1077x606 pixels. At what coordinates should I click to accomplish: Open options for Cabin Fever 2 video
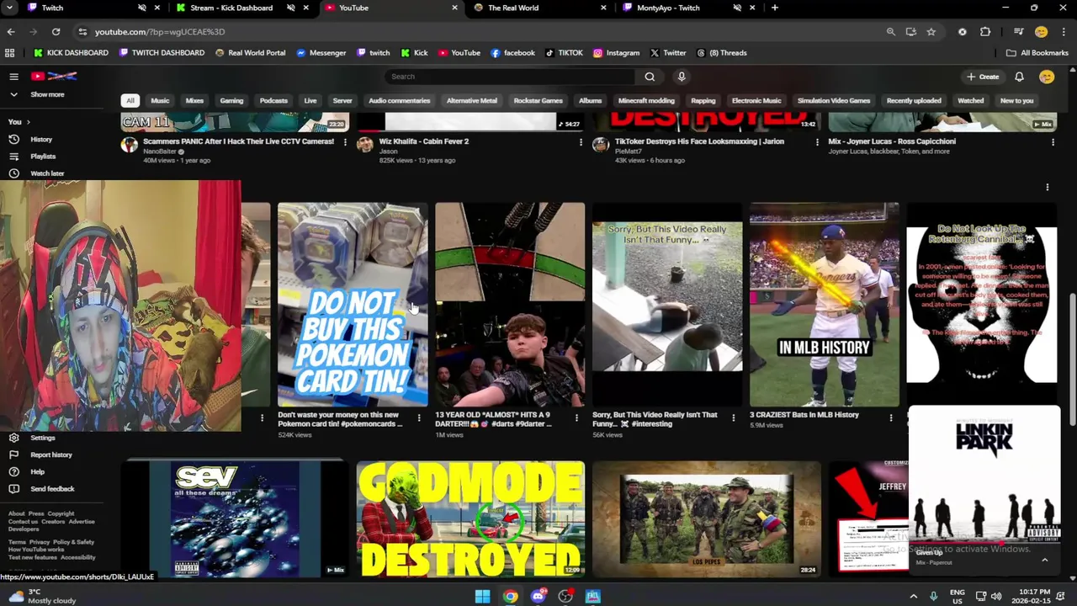(x=581, y=142)
